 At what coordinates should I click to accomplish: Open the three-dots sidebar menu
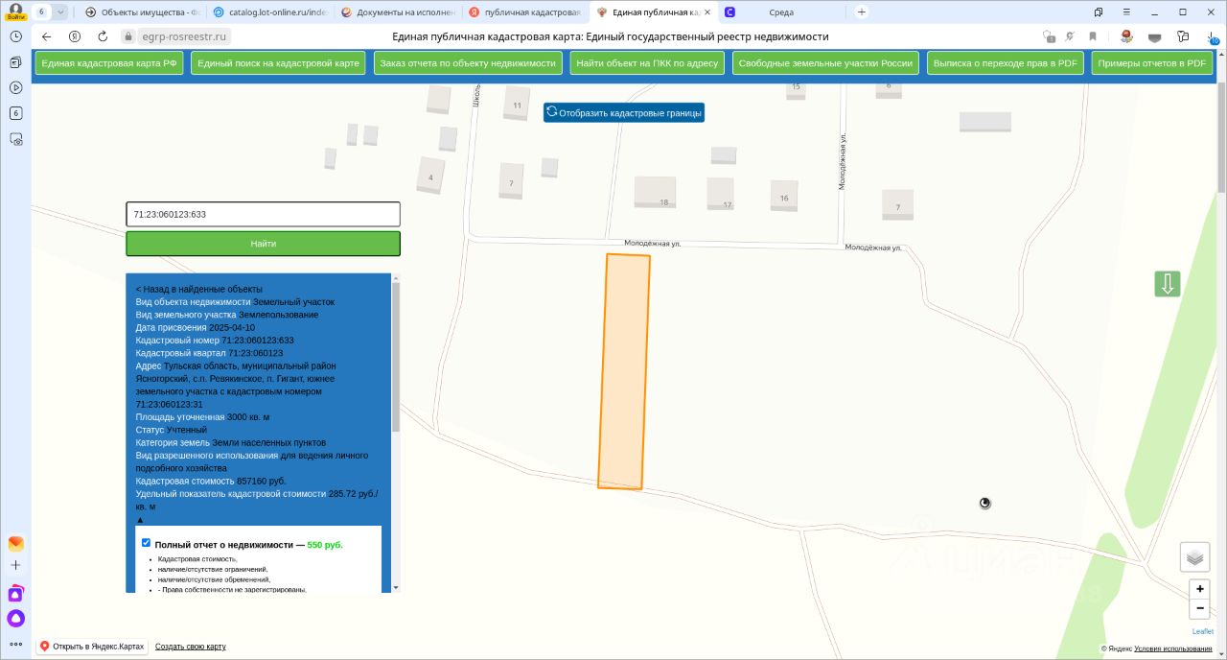(x=15, y=644)
